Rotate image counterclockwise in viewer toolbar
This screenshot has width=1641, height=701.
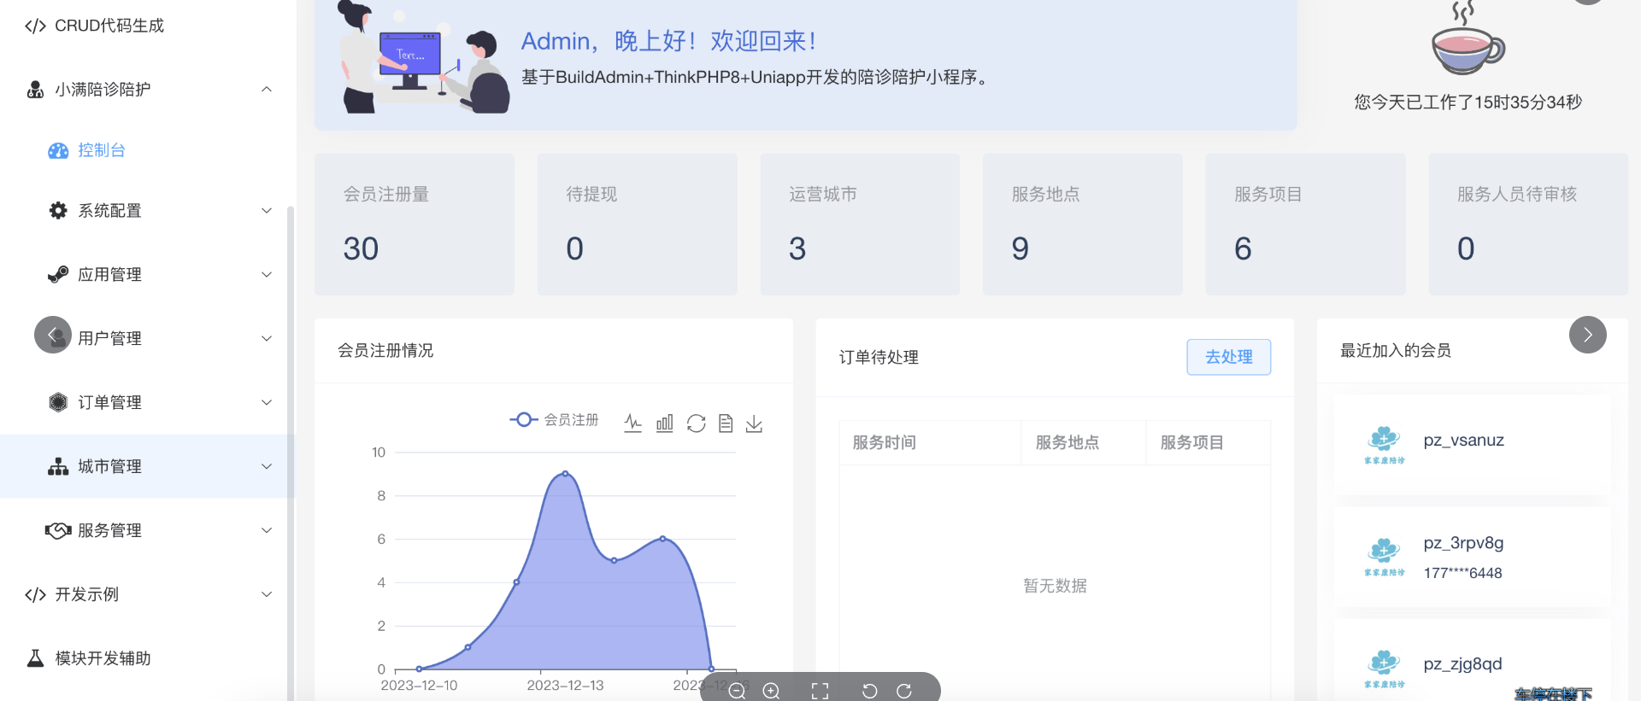tap(869, 691)
